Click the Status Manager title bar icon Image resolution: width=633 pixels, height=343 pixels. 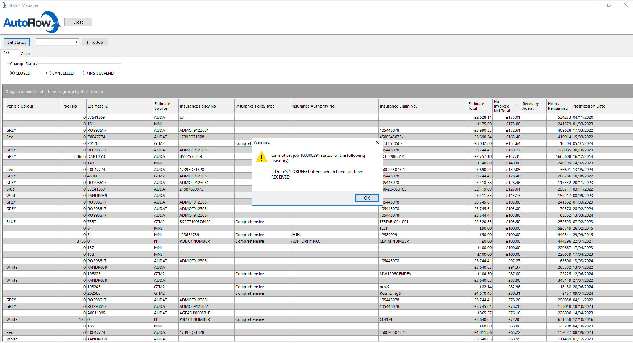tap(4, 5)
